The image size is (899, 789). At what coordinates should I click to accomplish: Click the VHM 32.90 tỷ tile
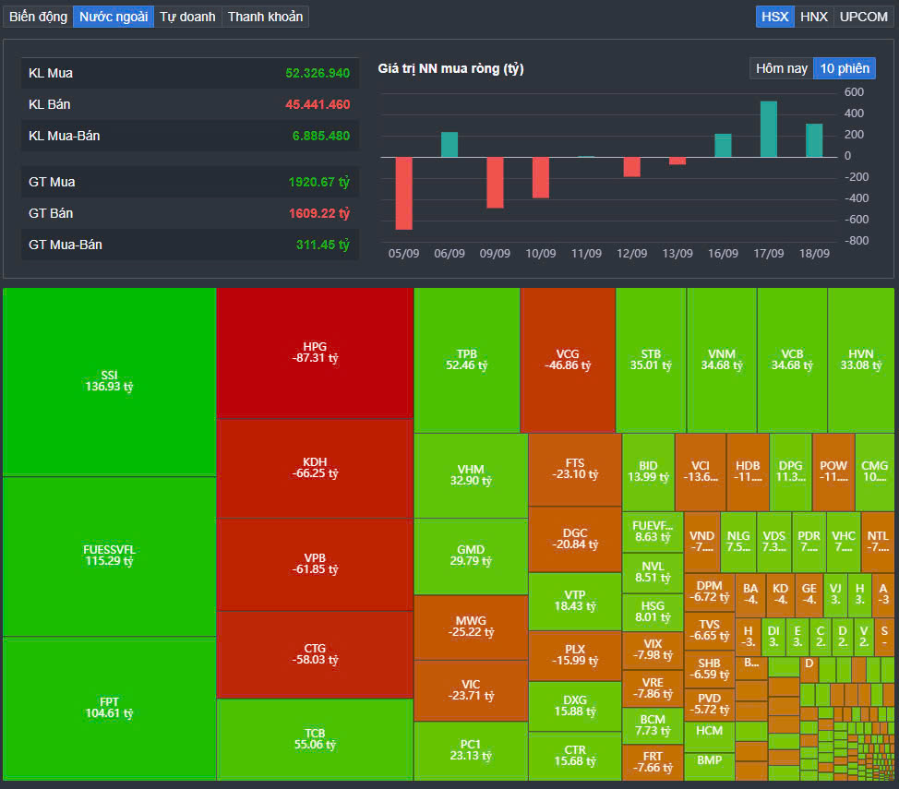(x=471, y=475)
